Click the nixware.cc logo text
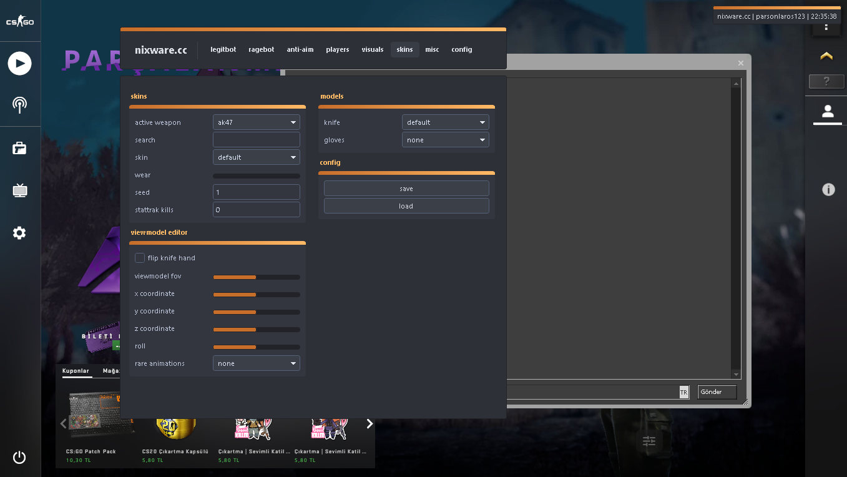The height and width of the screenshot is (477, 847). coord(161,50)
